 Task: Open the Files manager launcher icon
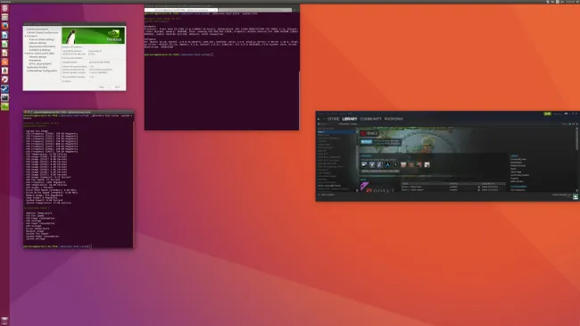pos(4,17)
